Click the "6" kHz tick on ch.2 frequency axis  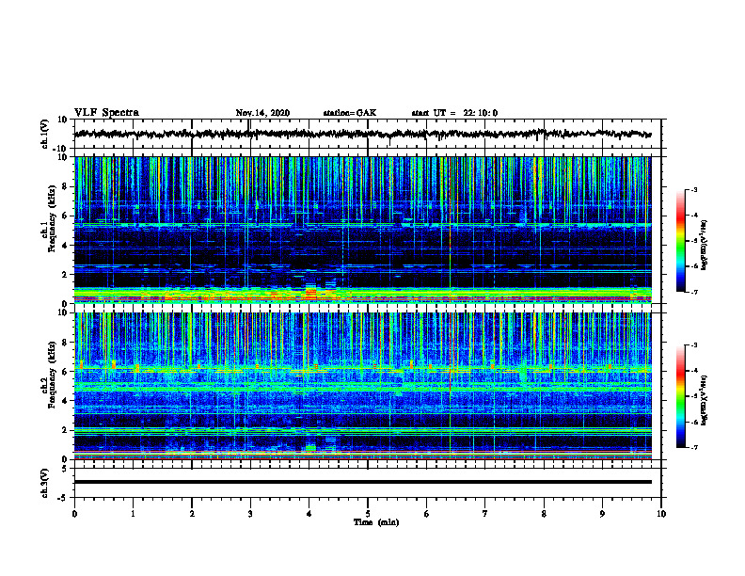[65, 372]
